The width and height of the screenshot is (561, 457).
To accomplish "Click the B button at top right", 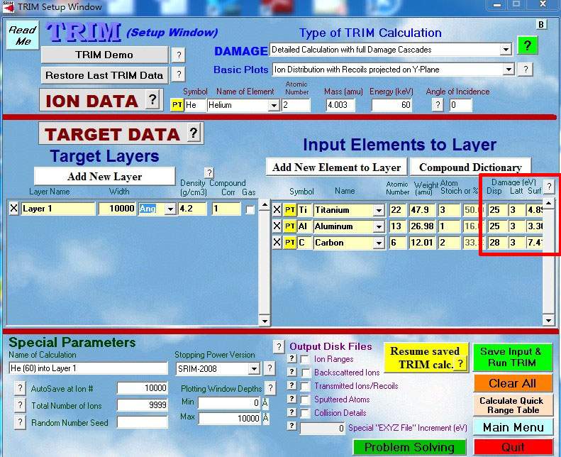I will click(x=541, y=24).
